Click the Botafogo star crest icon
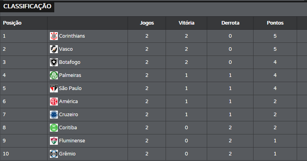Screen dimensions: 307x161 [53, 62]
